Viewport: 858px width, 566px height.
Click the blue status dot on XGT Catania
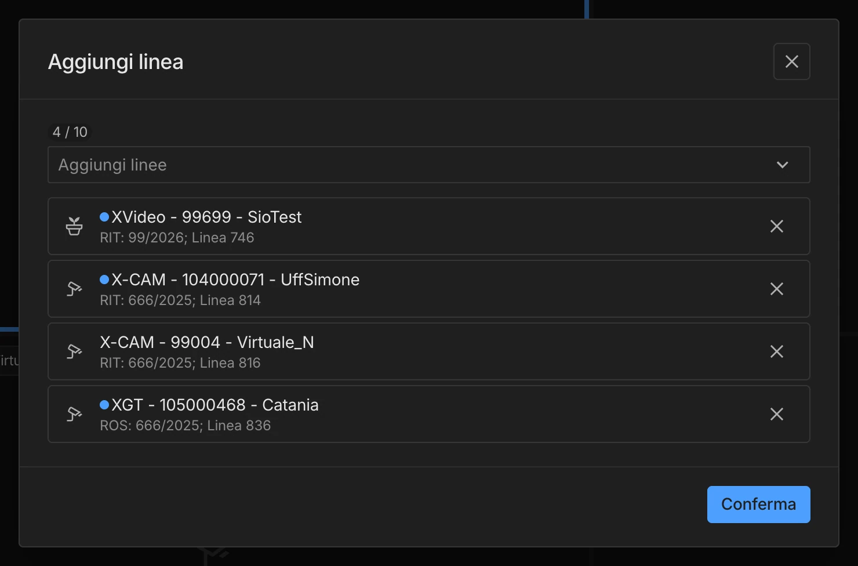104,405
